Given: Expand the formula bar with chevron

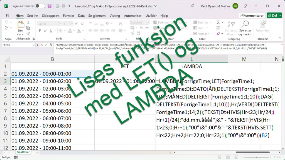Looking at the screenshot, I should click(x=282, y=44).
